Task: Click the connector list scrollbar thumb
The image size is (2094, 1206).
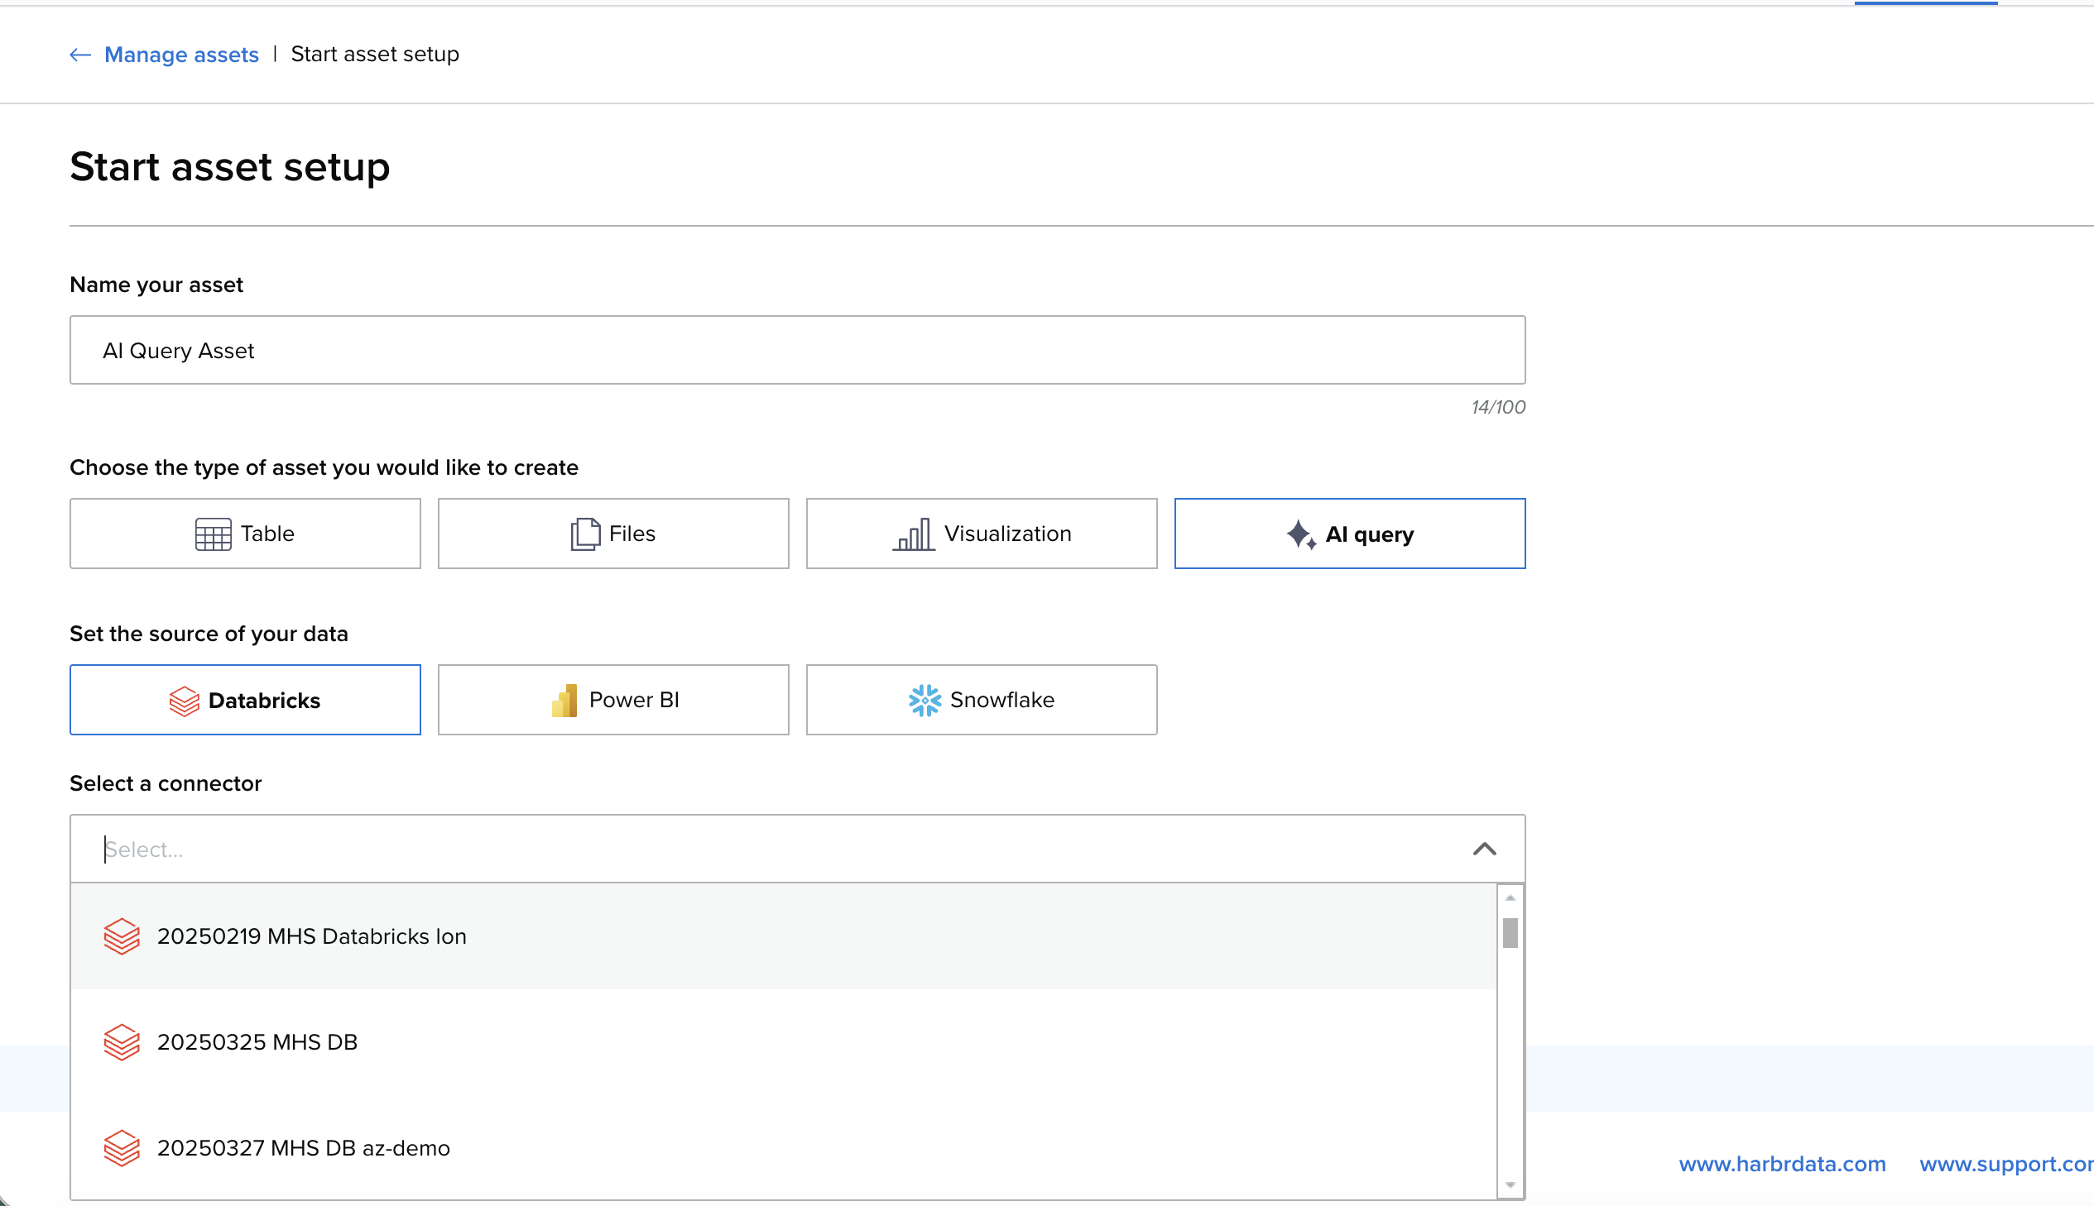Action: [x=1510, y=933]
